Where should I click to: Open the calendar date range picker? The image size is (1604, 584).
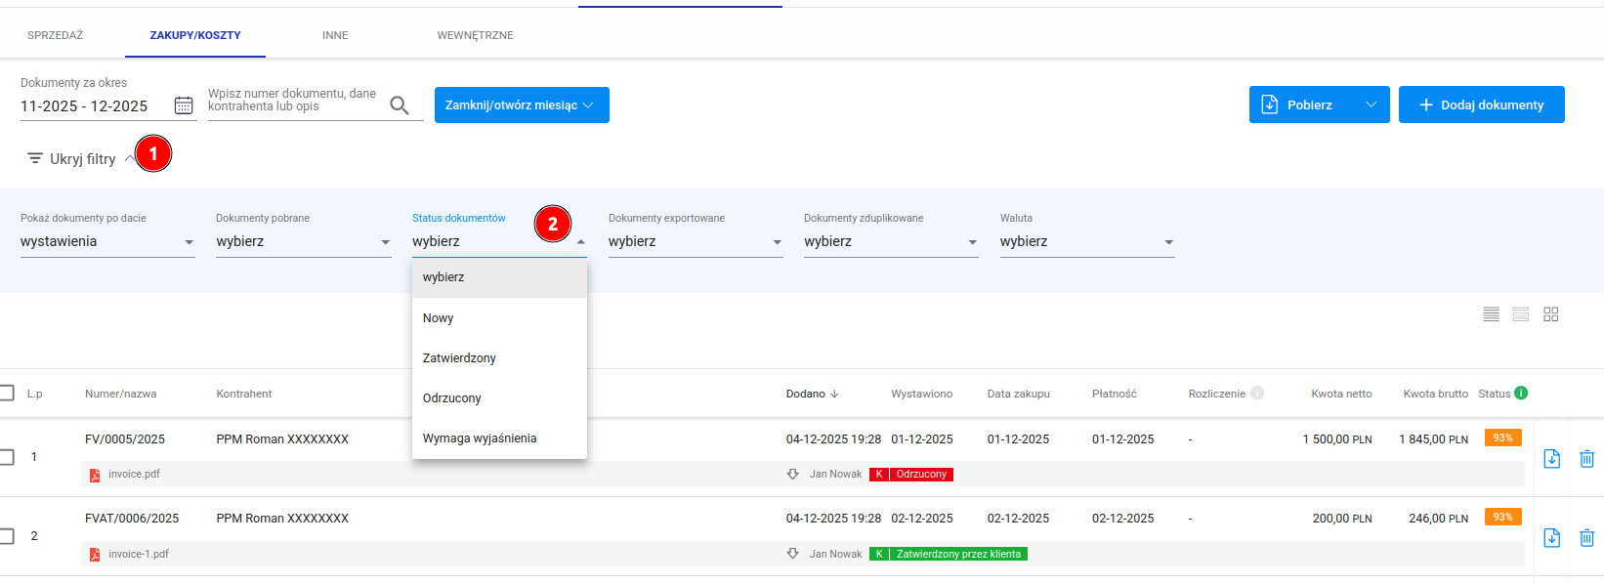click(x=184, y=105)
